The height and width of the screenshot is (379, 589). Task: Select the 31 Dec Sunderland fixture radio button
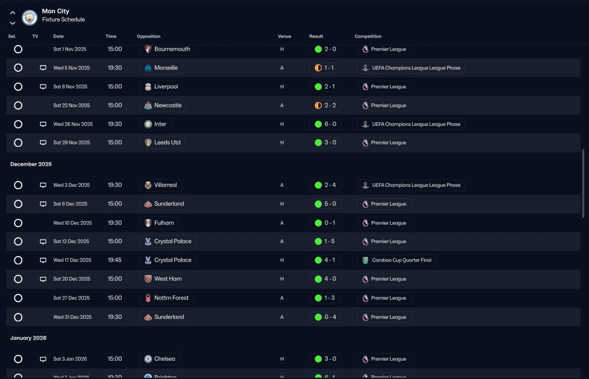(x=18, y=317)
